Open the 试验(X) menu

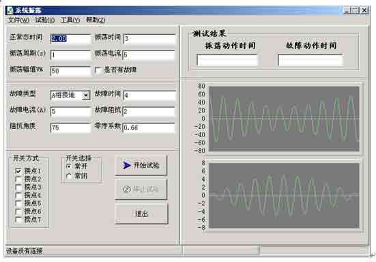45,20
